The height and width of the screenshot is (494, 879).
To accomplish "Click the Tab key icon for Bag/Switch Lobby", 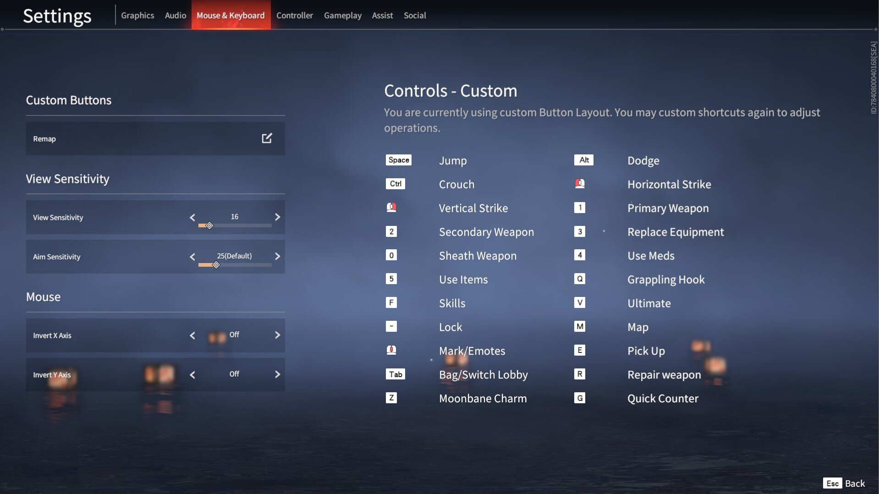I will click(x=395, y=374).
